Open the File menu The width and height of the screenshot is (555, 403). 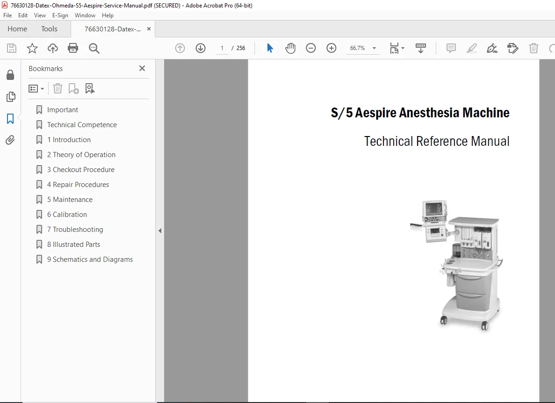7,15
